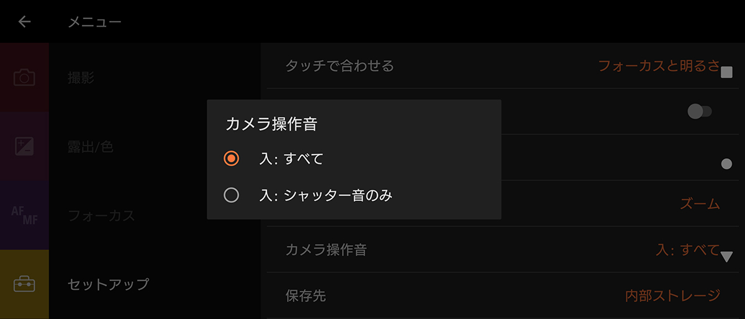Tap the square navigation icon at right
The width and height of the screenshot is (745, 319).
(x=727, y=73)
